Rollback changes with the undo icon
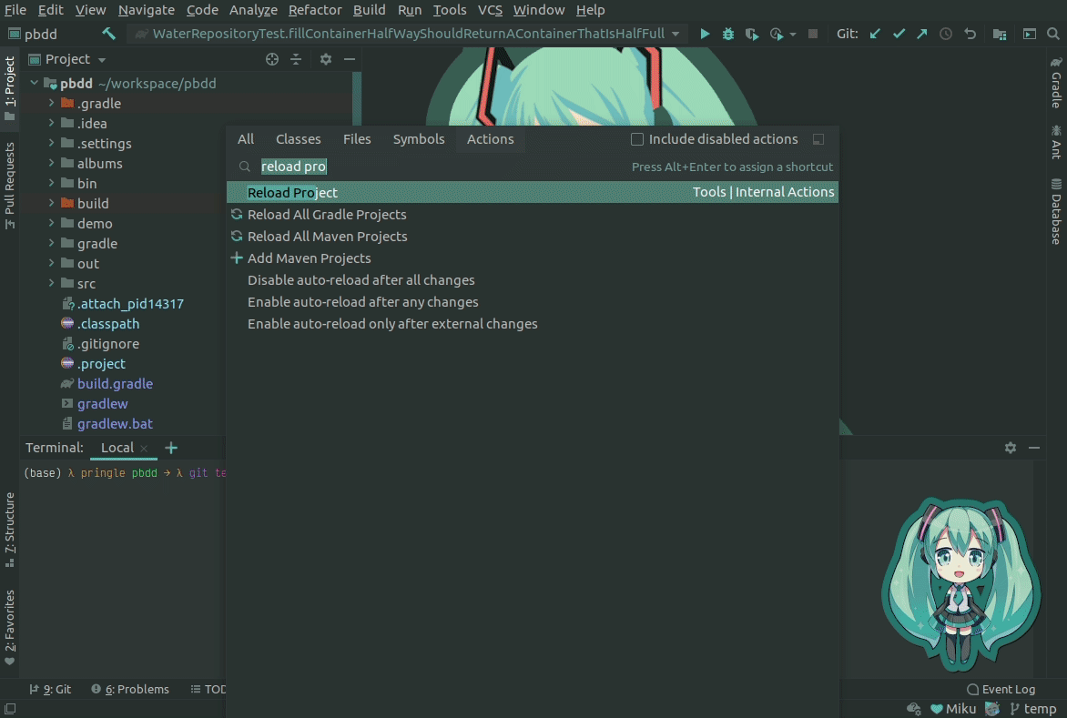The width and height of the screenshot is (1067, 718). [970, 34]
